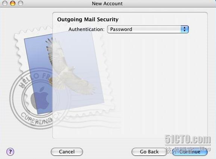Continue to the next account step

click(x=190, y=152)
